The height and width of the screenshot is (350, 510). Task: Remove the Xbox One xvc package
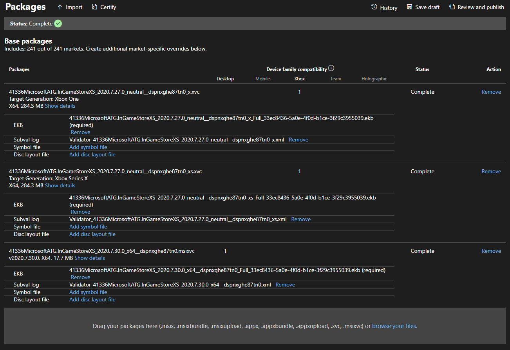click(x=491, y=91)
